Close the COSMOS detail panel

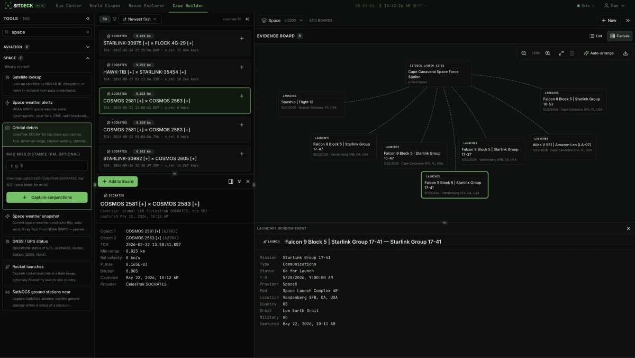pos(248,181)
